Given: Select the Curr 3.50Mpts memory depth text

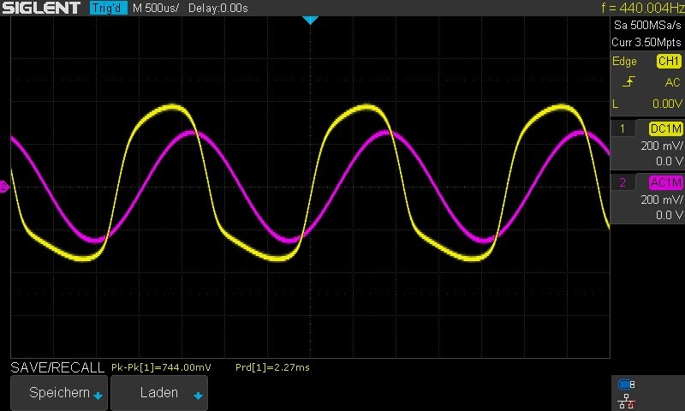Looking at the screenshot, I should (x=646, y=42).
